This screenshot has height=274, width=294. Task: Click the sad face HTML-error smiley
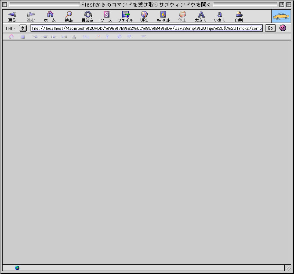(283, 28)
